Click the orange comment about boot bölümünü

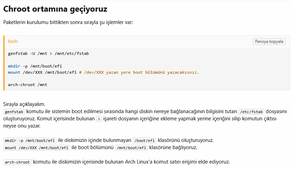tap(139, 72)
